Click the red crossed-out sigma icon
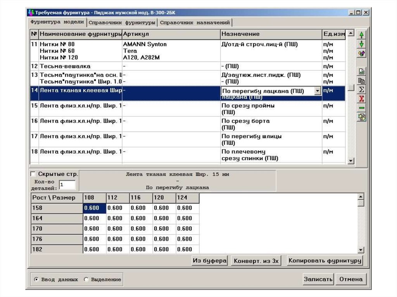This screenshot has width=397, height=297. pyautogui.click(x=361, y=99)
